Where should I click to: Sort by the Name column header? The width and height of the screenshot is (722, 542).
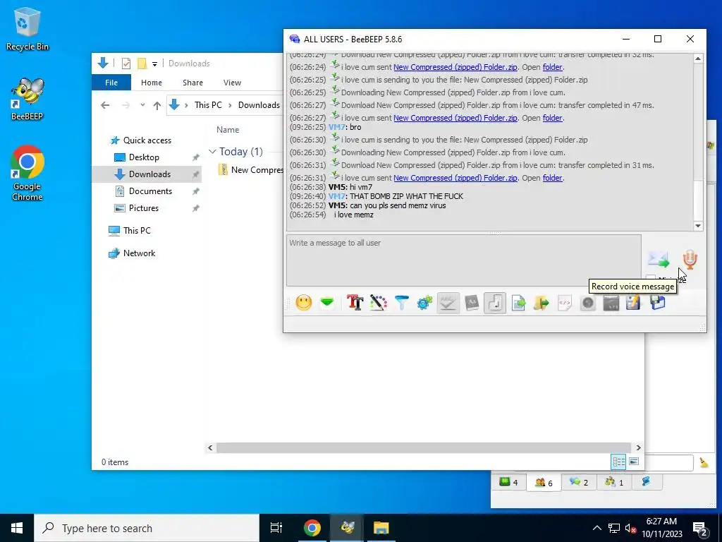[x=228, y=130]
